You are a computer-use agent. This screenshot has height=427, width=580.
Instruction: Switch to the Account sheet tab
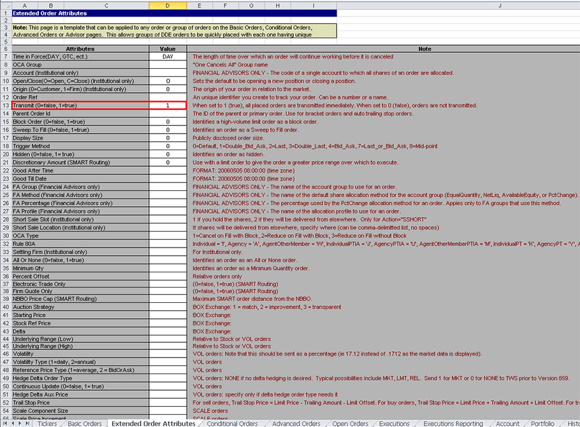click(x=507, y=424)
